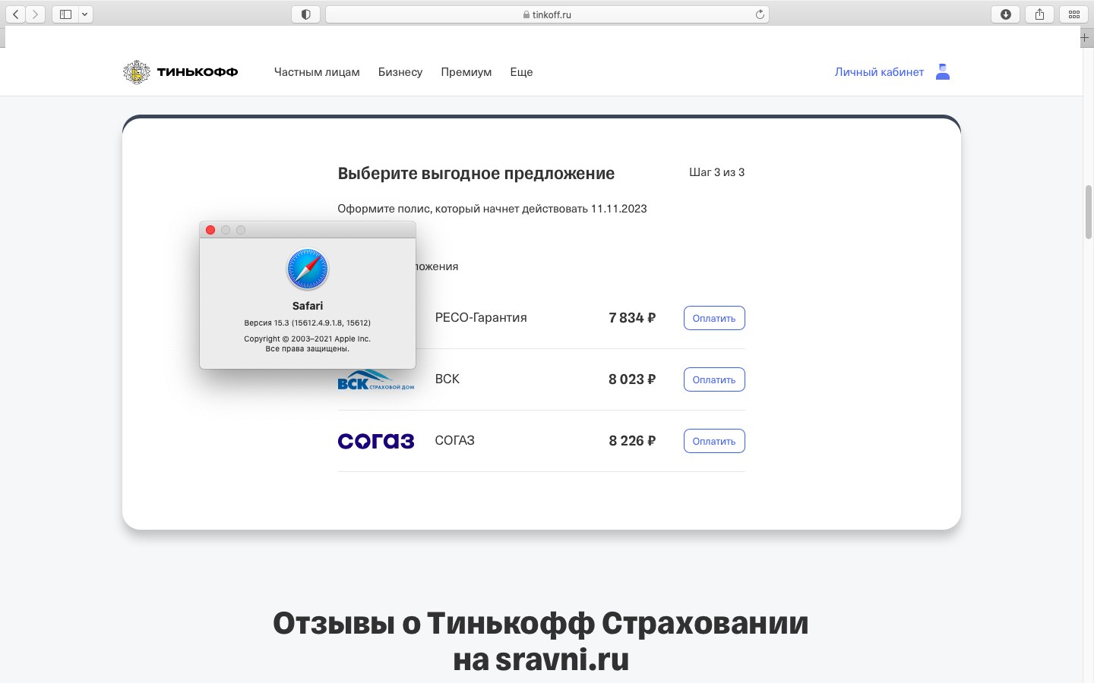Toggle the Safari sidebar button

65,14
